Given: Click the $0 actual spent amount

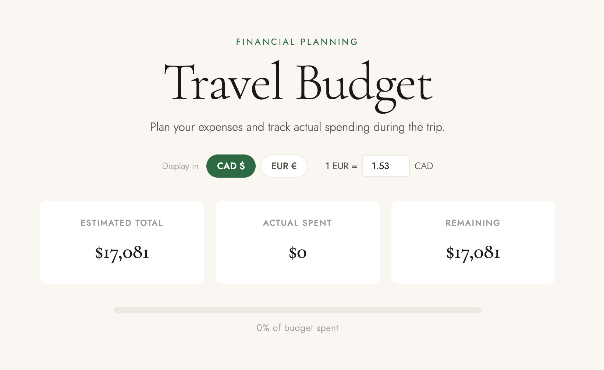Looking at the screenshot, I should [297, 253].
